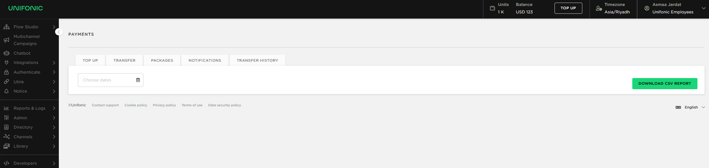This screenshot has height=168, width=709.
Task: Click the Choose dates input field
Action: (111, 80)
